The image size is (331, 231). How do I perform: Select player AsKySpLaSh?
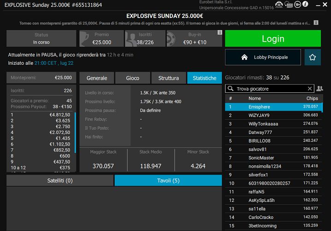pyautogui.click(x=273, y=200)
